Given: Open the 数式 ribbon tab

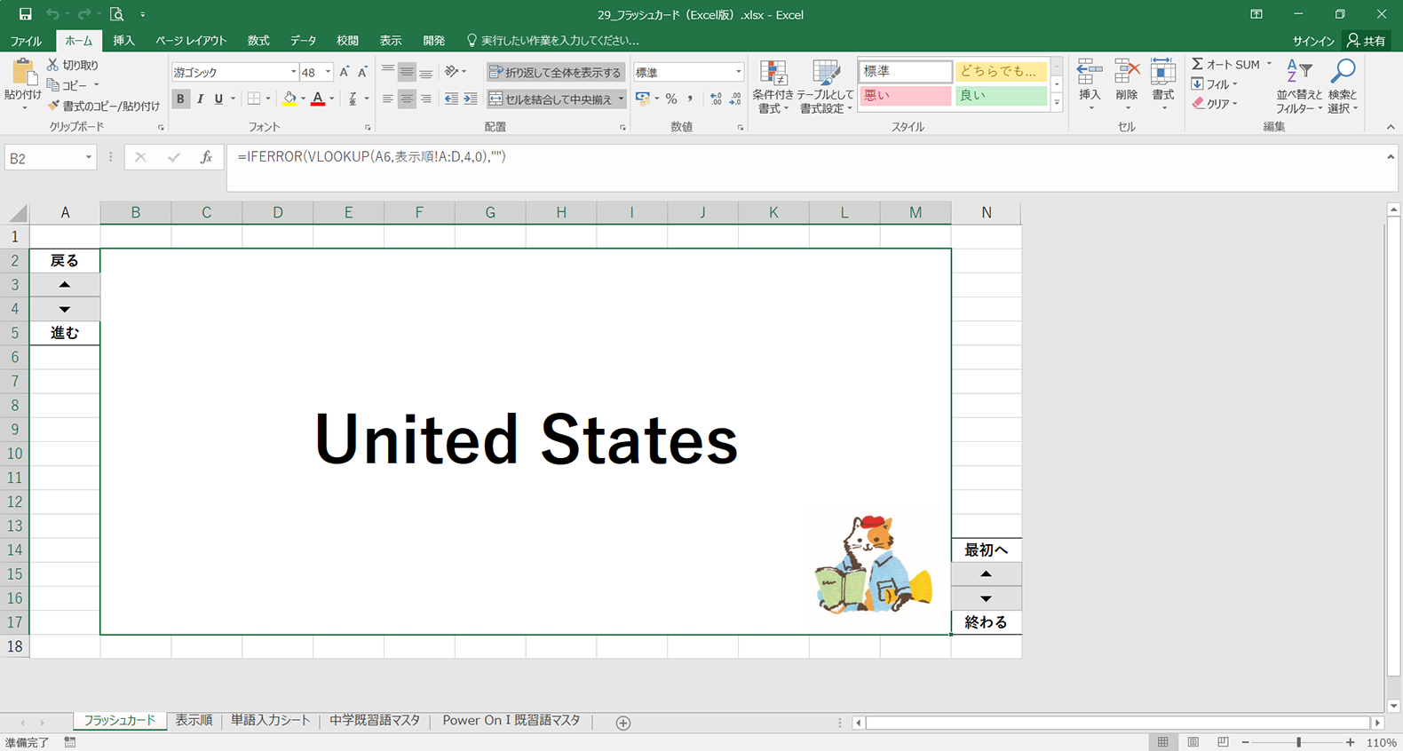Looking at the screenshot, I should [x=258, y=41].
